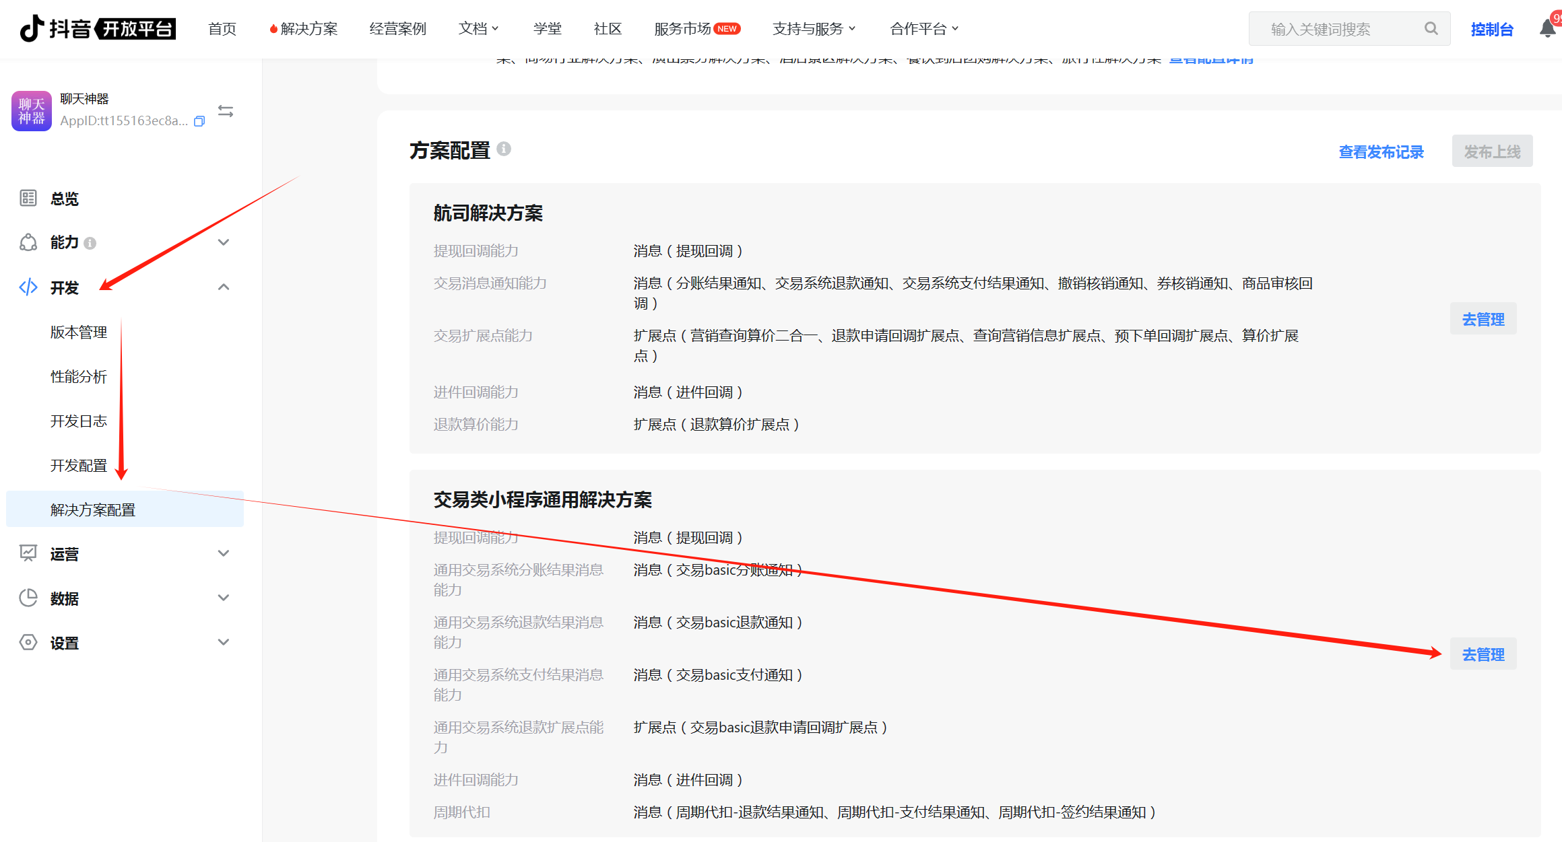1562x842 pixels.
Task: Click the notification bell icon
Action: (1547, 28)
